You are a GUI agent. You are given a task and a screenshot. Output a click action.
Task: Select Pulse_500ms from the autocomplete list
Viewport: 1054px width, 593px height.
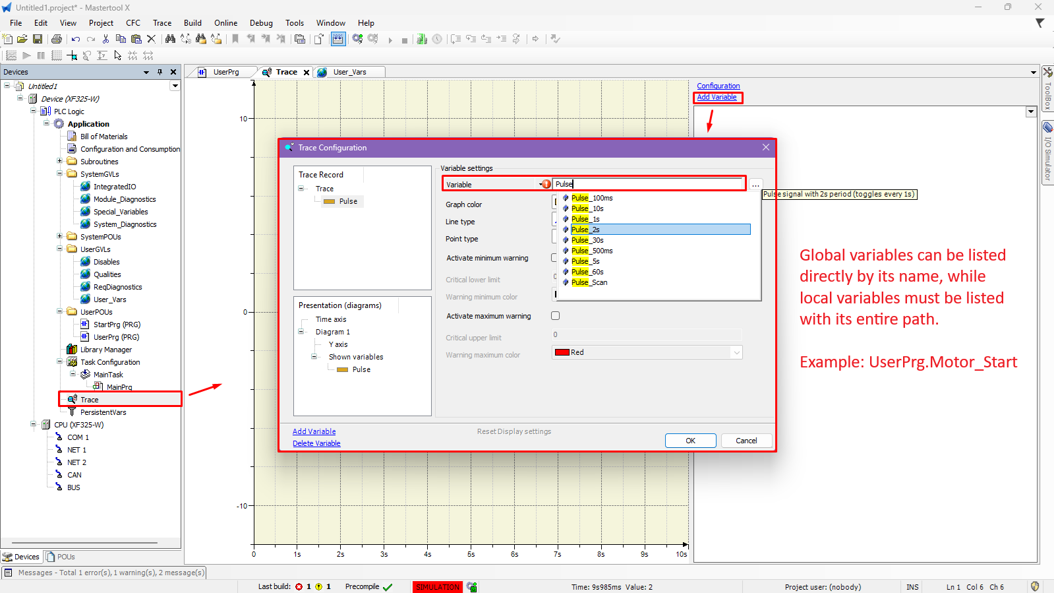tap(592, 251)
